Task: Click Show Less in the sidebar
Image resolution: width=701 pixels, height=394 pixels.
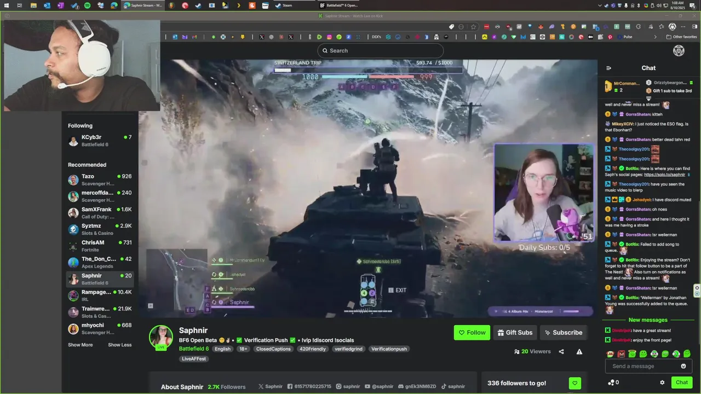Action: click(119, 345)
